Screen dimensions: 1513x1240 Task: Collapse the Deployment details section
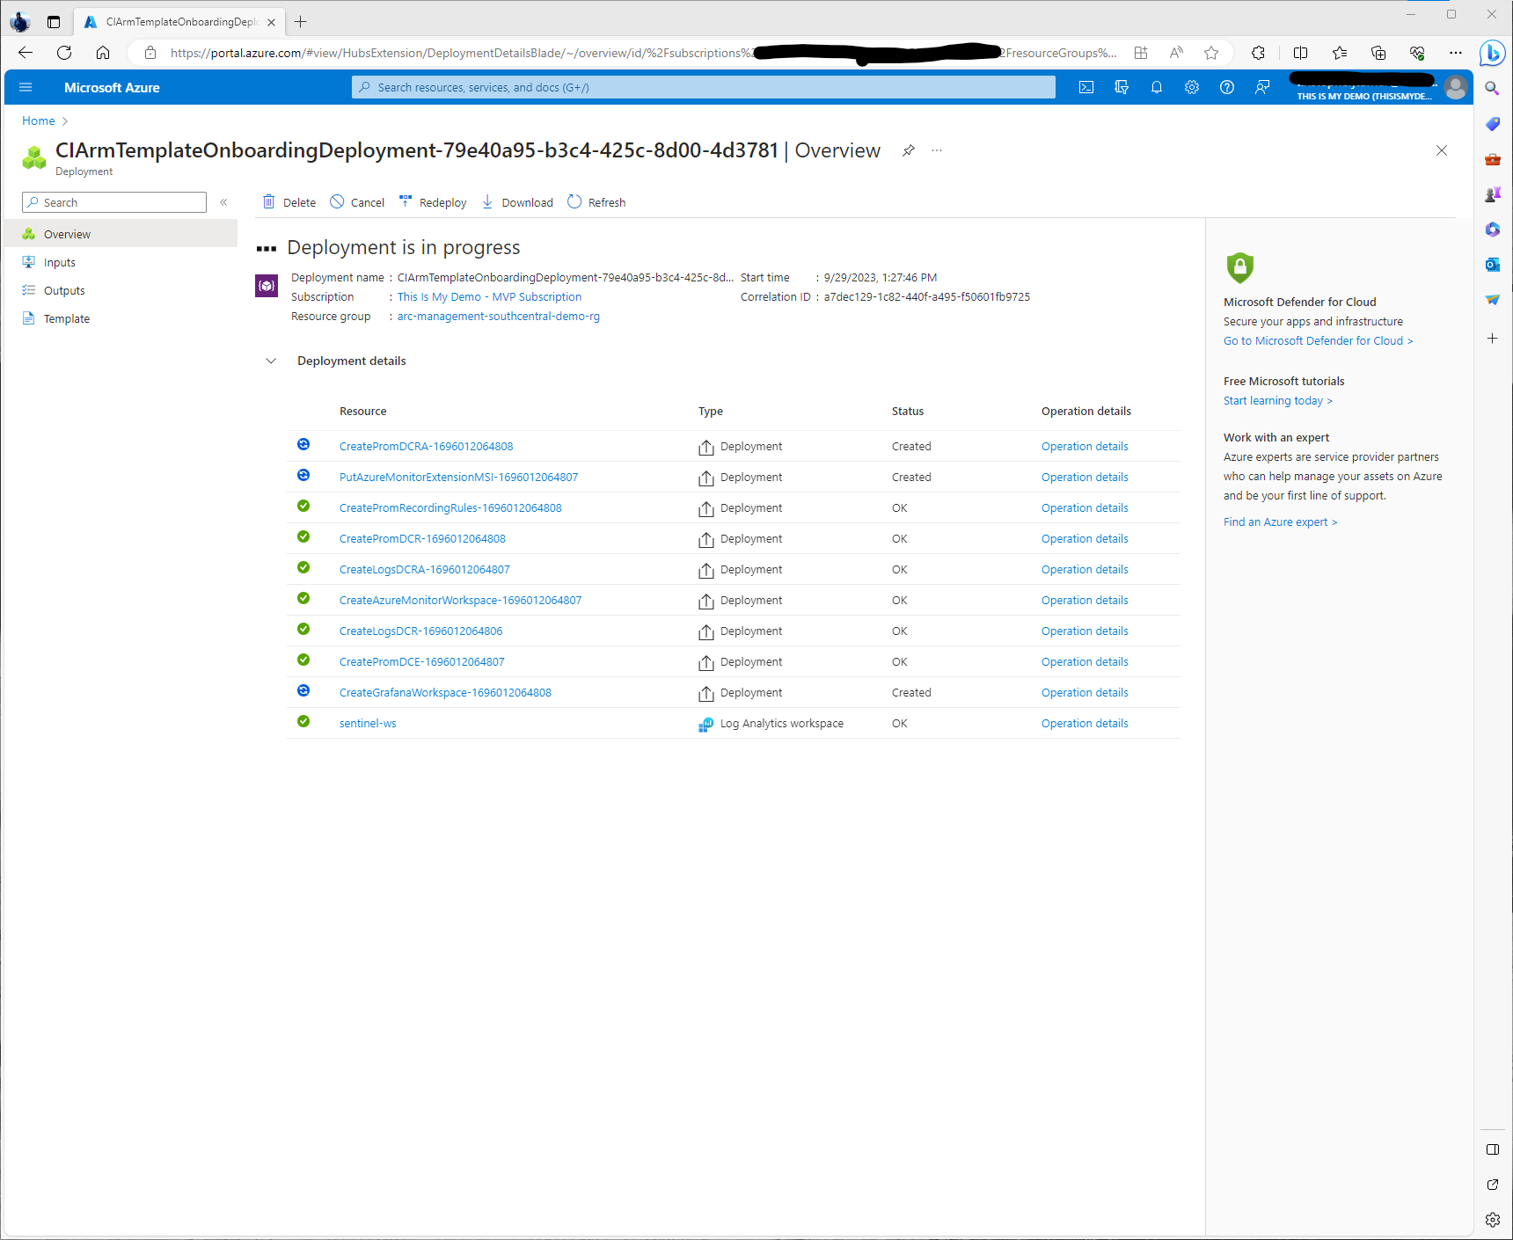[271, 361]
